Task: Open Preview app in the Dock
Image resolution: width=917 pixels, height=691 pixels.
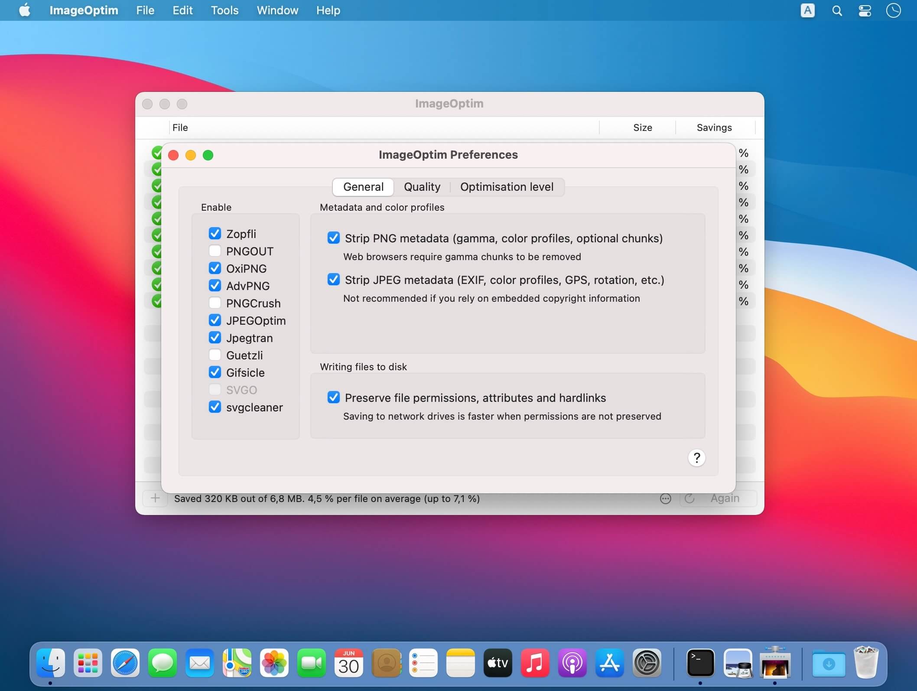Action: pos(738,662)
